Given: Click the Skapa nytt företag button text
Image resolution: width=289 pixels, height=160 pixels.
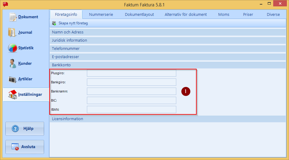Looking at the screenshot, I should (x=73, y=23).
